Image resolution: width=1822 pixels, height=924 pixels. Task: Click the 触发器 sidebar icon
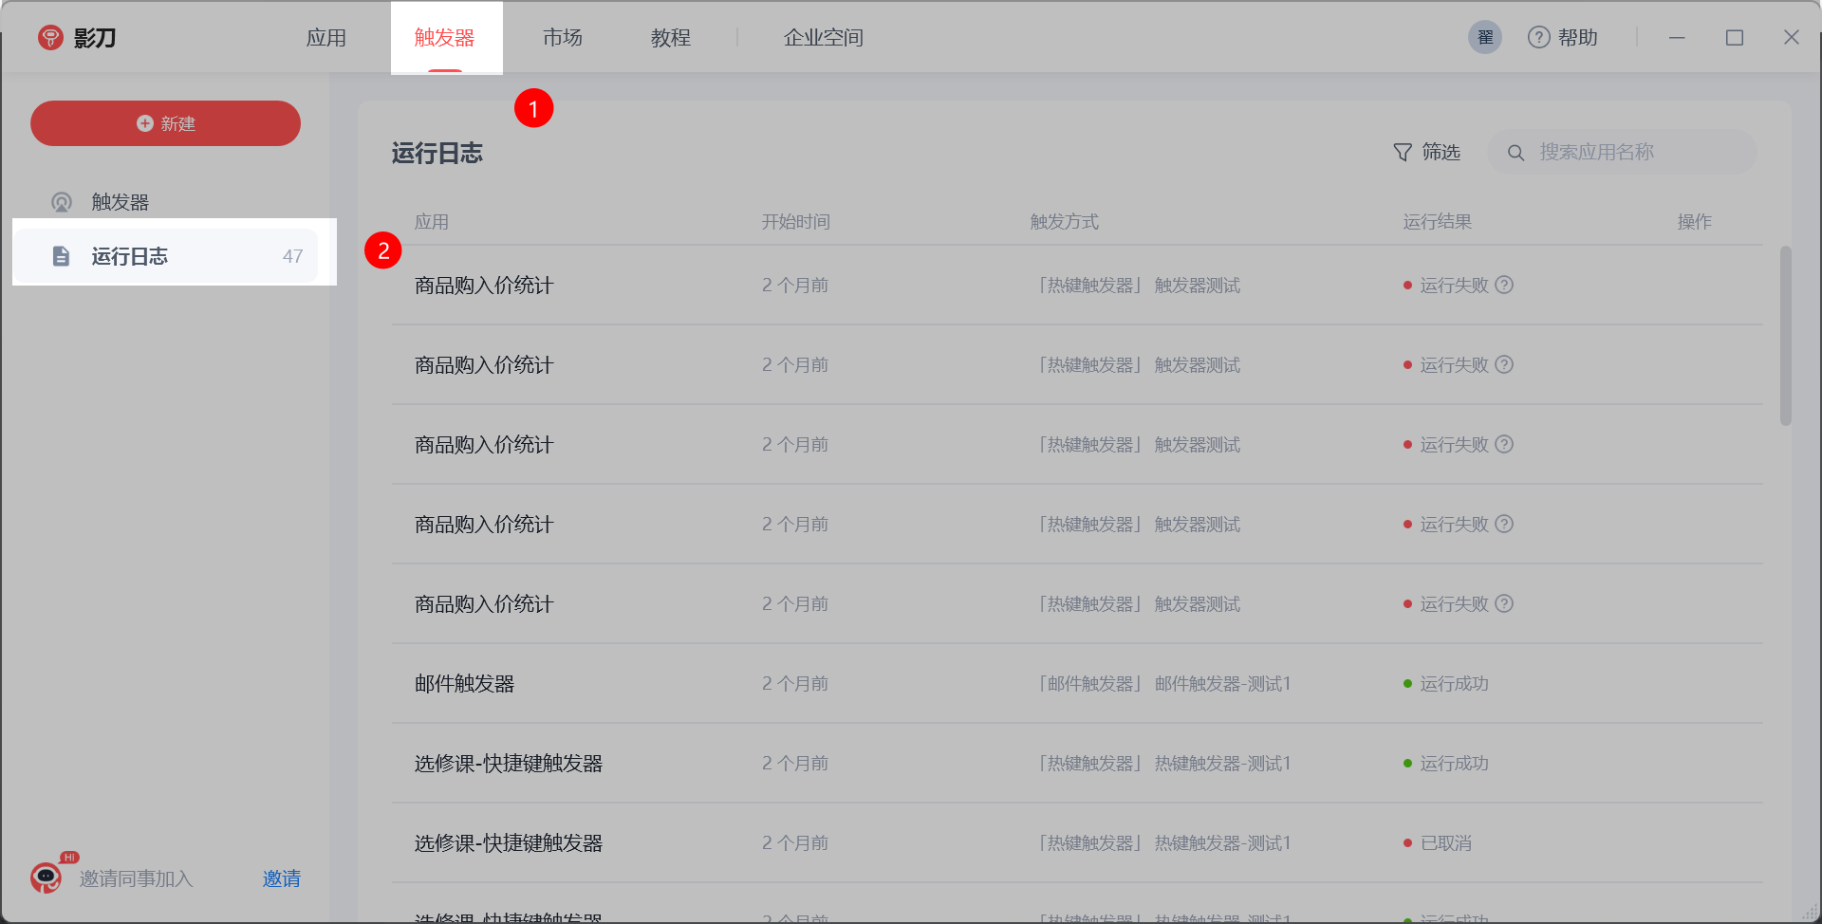click(62, 202)
